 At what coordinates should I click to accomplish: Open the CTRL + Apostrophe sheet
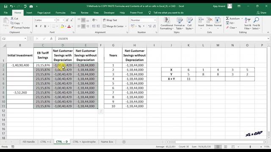point(84,142)
